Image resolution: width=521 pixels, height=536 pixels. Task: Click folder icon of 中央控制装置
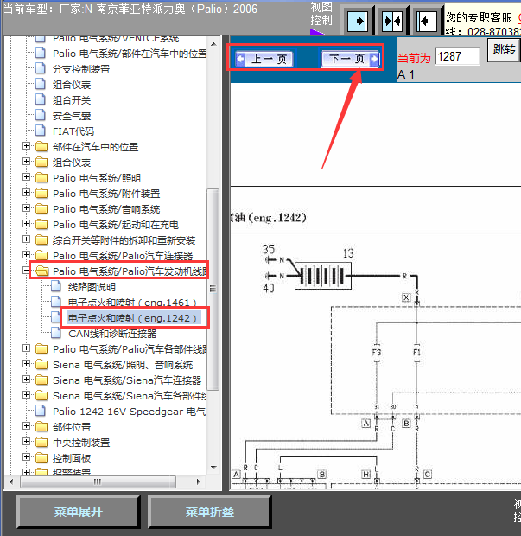41,442
